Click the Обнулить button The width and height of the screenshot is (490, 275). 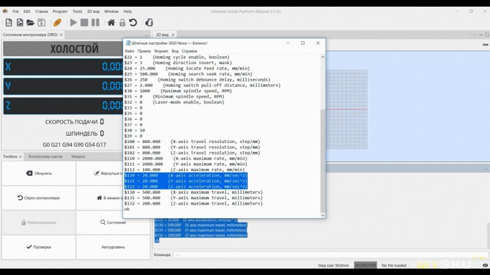(x=39, y=174)
